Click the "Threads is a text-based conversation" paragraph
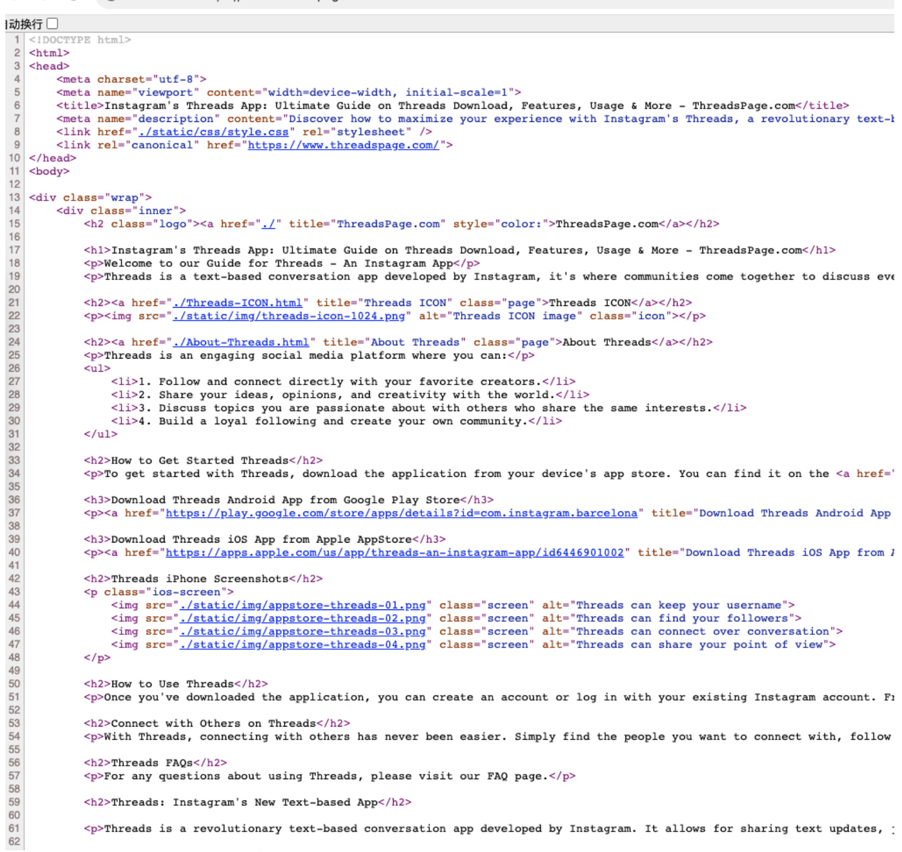 (x=489, y=277)
